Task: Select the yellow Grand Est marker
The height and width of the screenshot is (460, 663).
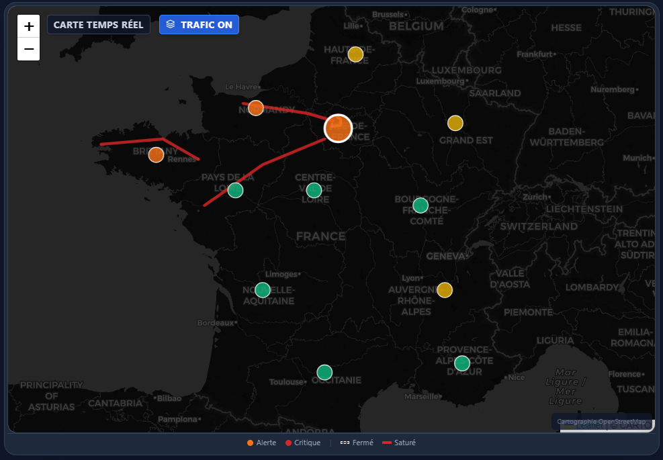Action: point(455,123)
